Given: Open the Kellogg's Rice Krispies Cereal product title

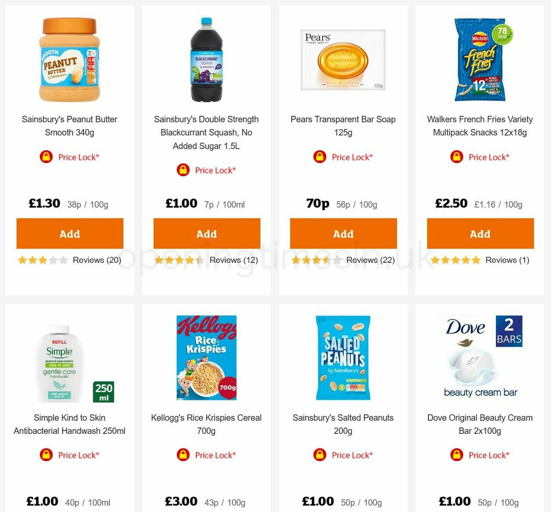Looking at the screenshot, I should pos(206,424).
